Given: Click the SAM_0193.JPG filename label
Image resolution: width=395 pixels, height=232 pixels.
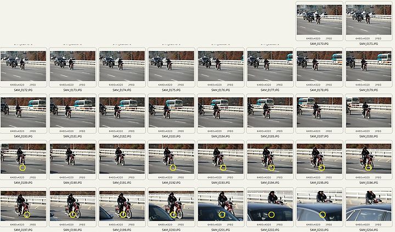Looking at the screenshot, I should [x=221, y=183].
